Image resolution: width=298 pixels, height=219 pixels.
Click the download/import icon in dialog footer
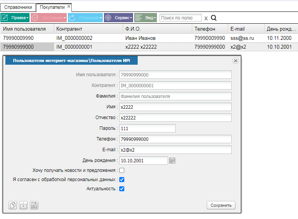[23, 205]
